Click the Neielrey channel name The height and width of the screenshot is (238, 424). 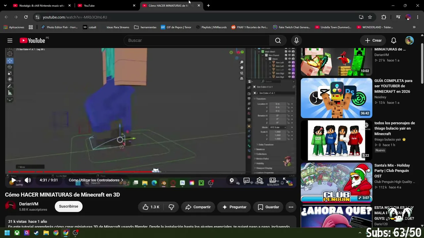(x=380, y=97)
